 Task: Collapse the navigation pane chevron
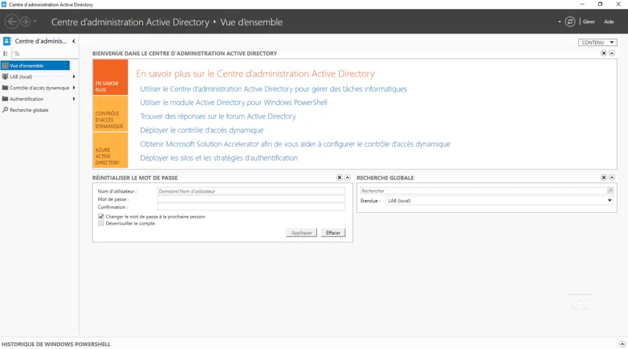coord(74,41)
